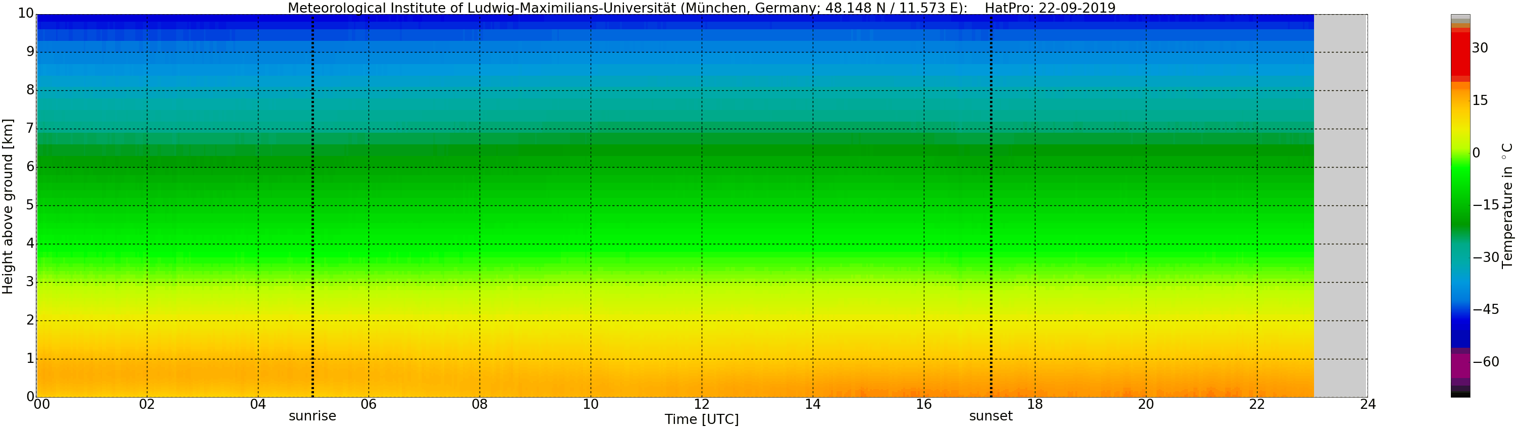
Task: Click the '12' tick on the time axis
Action: tap(701, 404)
